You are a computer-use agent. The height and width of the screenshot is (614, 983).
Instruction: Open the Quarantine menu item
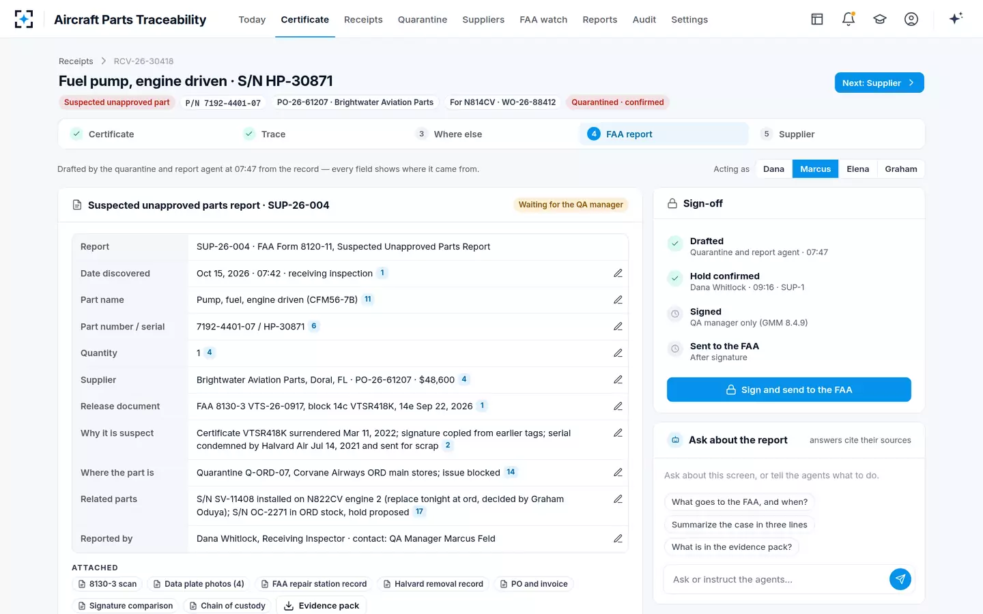pos(423,19)
